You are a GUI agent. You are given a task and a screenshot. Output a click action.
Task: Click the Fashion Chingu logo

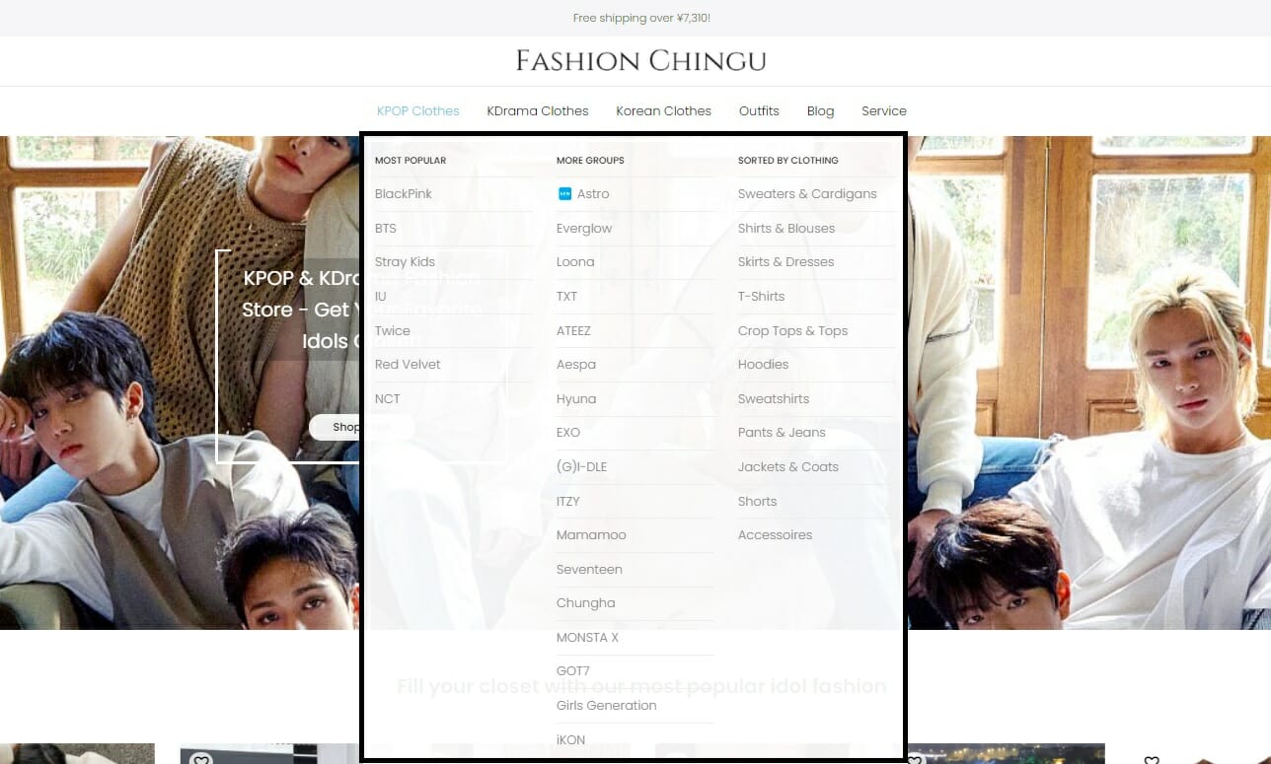(640, 61)
